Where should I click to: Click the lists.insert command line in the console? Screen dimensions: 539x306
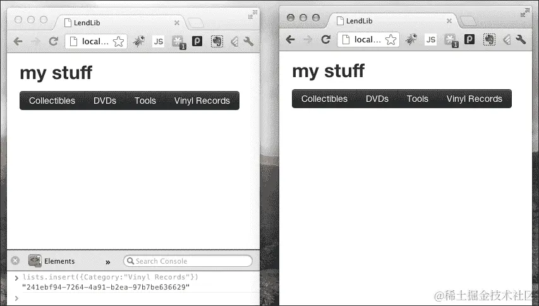[111, 277]
